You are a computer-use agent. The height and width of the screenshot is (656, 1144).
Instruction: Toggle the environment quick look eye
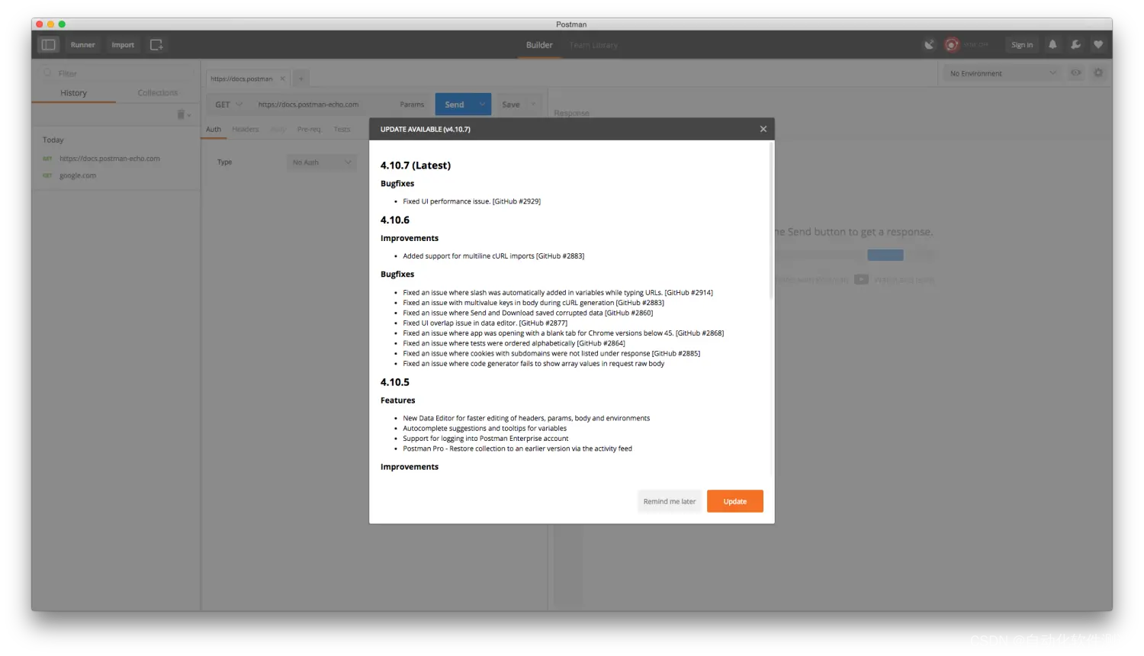pyautogui.click(x=1076, y=73)
